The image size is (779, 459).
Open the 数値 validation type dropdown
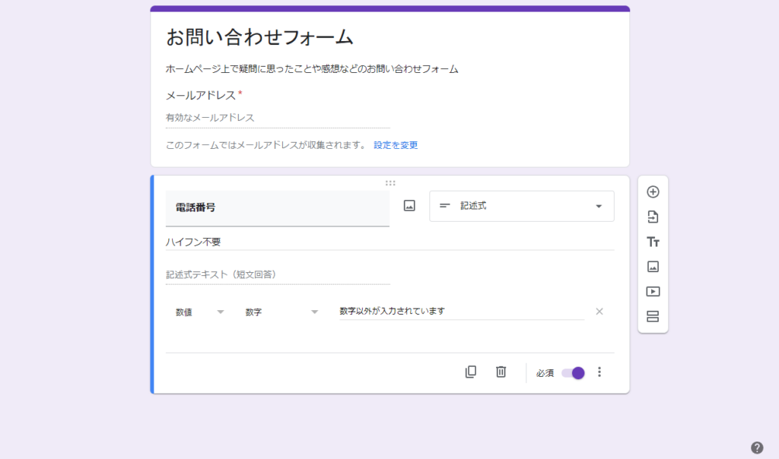click(x=200, y=312)
